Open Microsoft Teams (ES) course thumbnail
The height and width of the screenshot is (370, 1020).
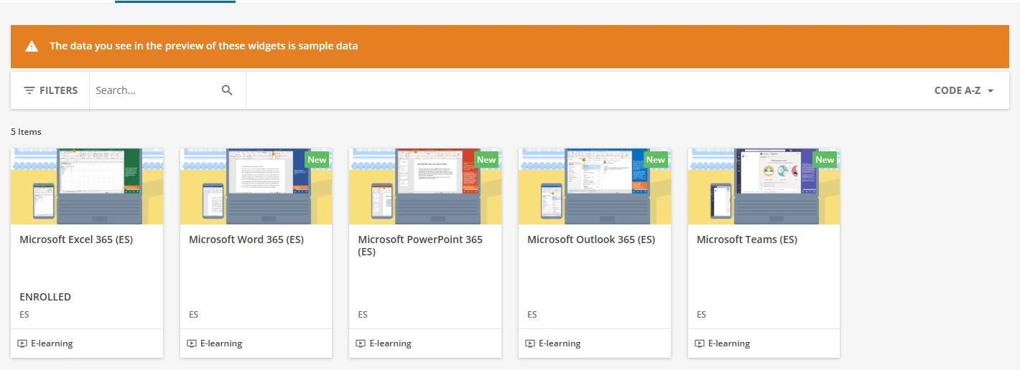[x=764, y=186]
